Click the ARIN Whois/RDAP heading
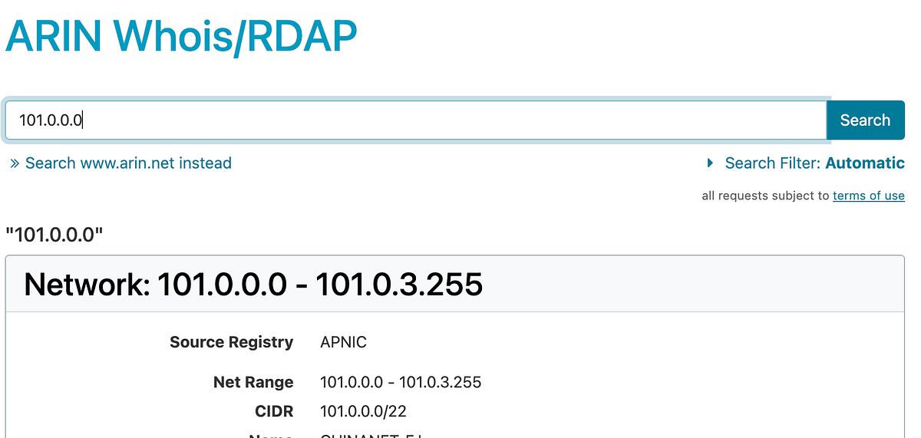921x438 pixels. [x=182, y=37]
